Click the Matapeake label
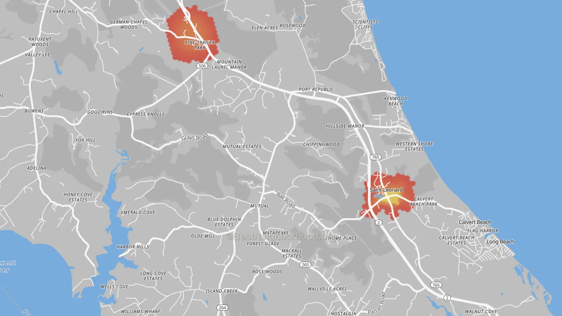562x316 pixels. (x=276, y=233)
